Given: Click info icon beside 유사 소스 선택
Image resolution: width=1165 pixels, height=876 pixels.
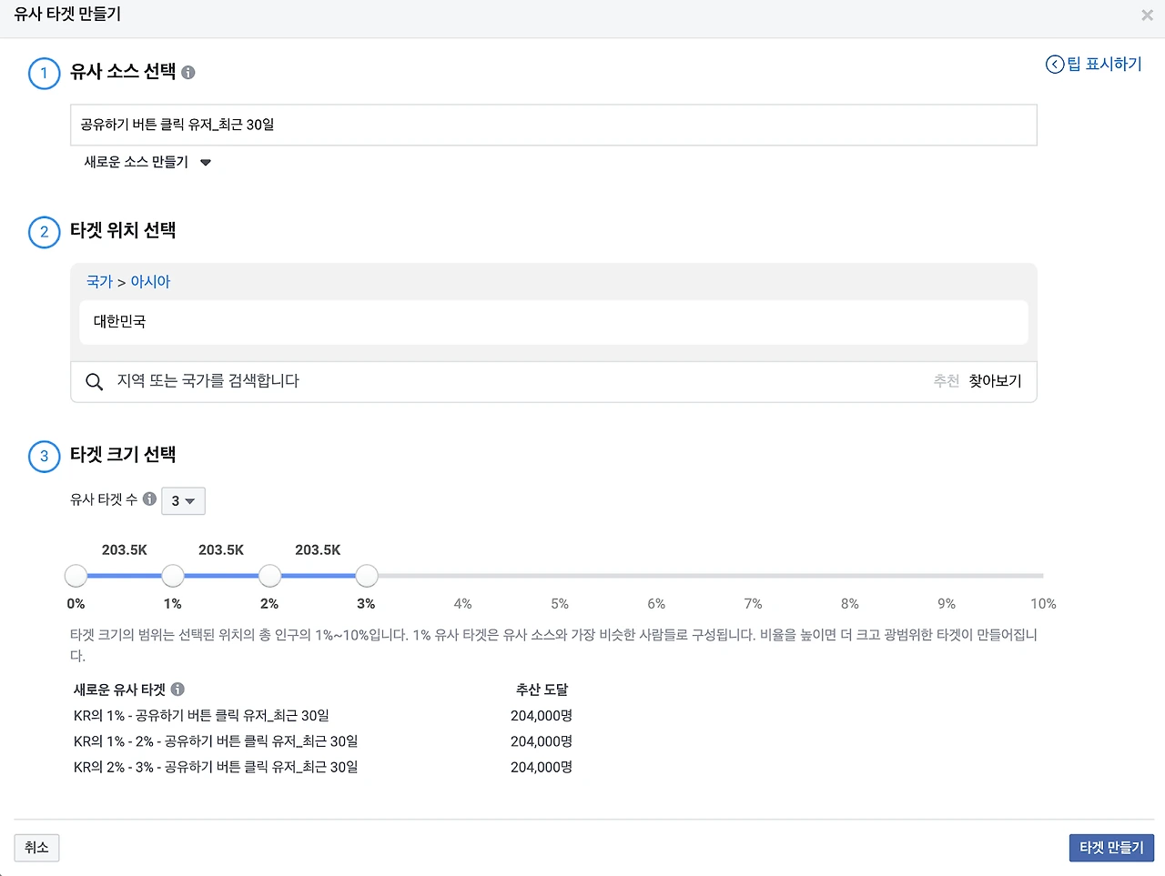Looking at the screenshot, I should pyautogui.click(x=188, y=73).
